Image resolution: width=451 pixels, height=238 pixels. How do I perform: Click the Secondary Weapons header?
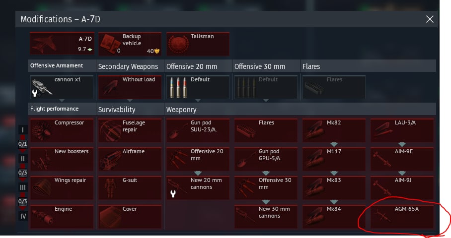coord(130,66)
